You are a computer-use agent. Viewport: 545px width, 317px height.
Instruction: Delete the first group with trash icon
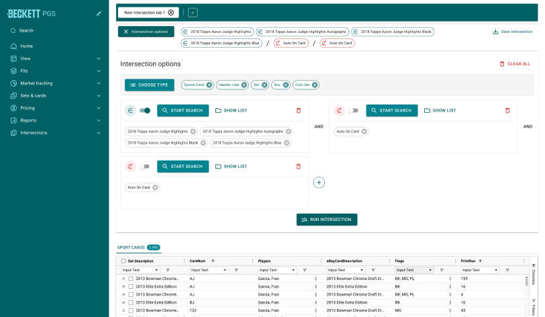coord(298,111)
